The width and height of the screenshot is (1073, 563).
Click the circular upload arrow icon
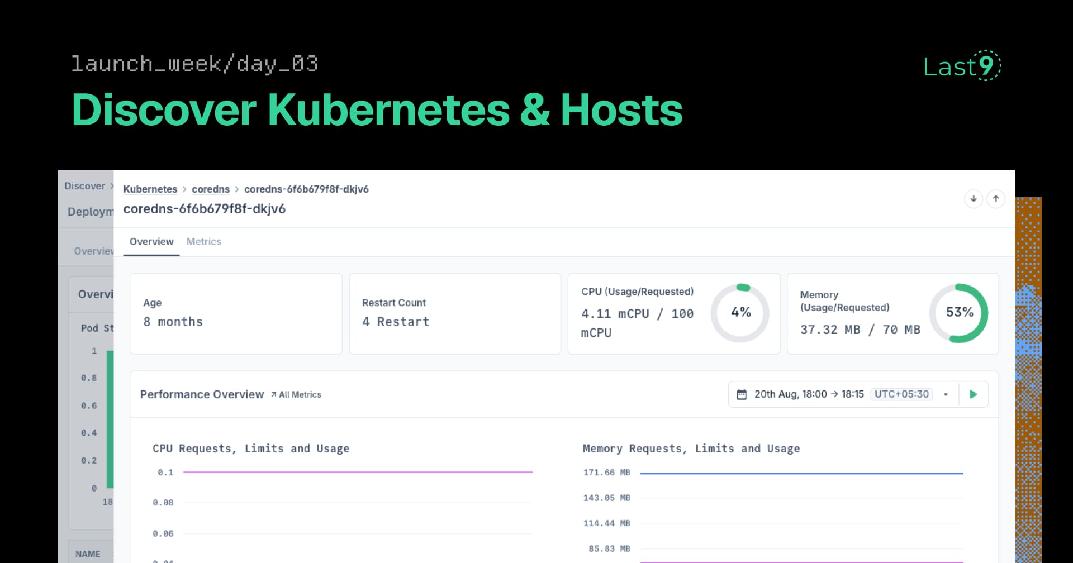point(996,199)
